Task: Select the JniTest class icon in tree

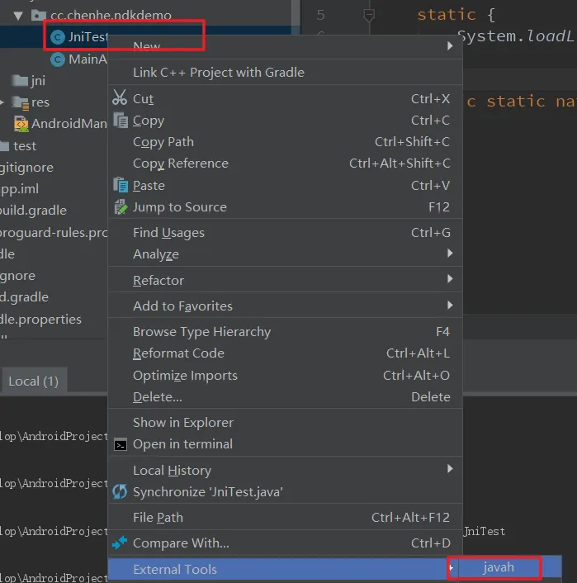Action: (57, 37)
